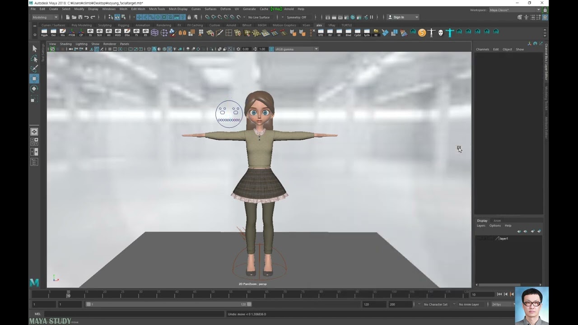Switch to the Anim layer tab
Viewport: 578px width, 325px height.
coord(497,221)
